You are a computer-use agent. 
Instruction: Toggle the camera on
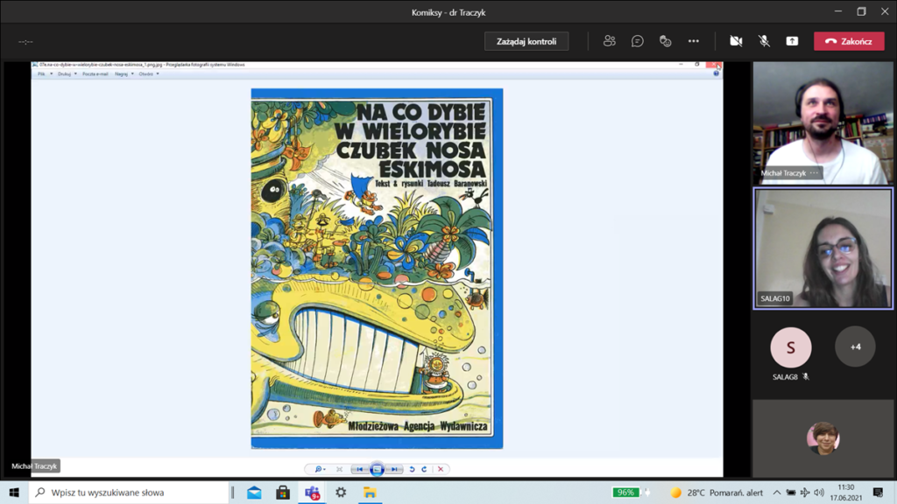point(736,41)
